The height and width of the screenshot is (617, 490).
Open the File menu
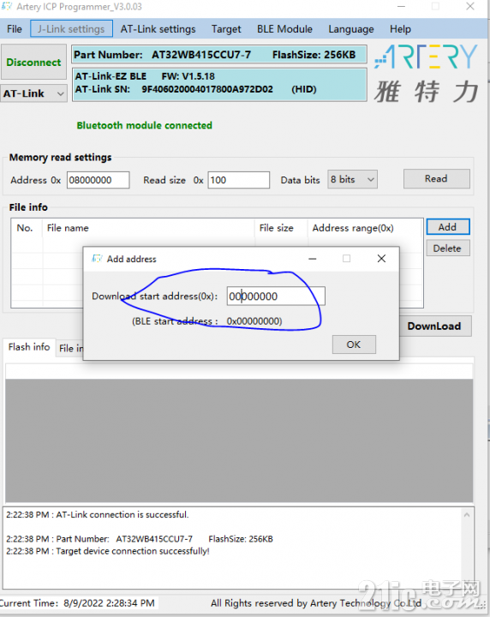pyautogui.click(x=15, y=29)
